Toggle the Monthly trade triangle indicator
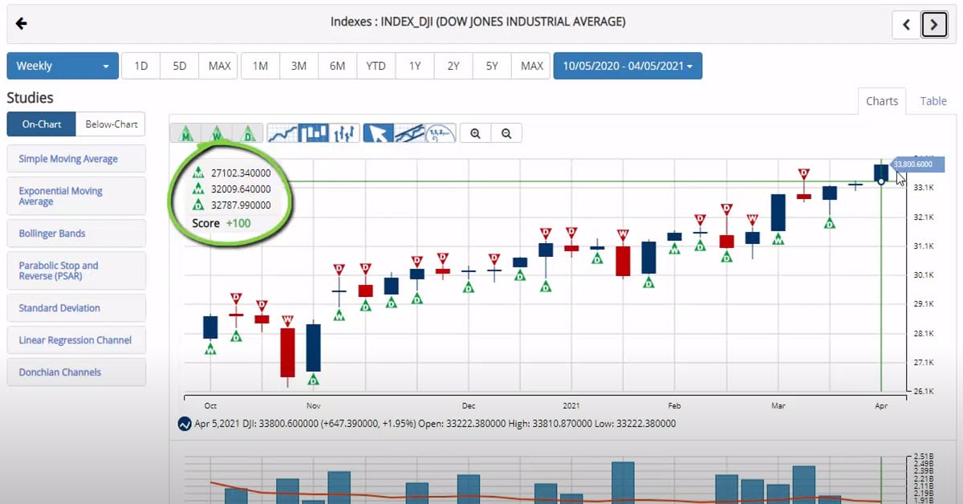 coord(185,133)
